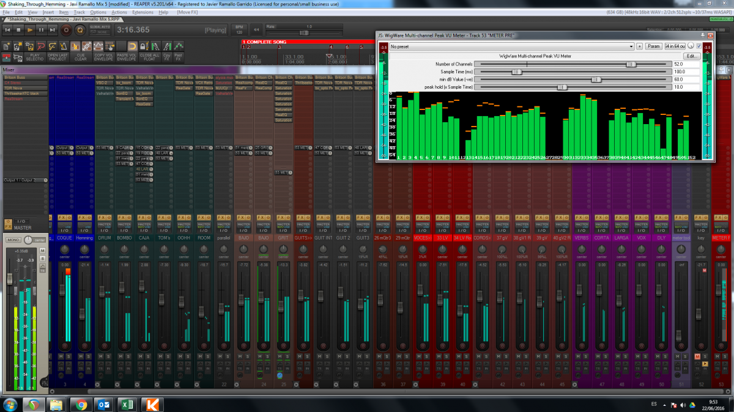Click the FX button on the VOX channel strip
This screenshot has width=734, height=412.
(x=637, y=218)
